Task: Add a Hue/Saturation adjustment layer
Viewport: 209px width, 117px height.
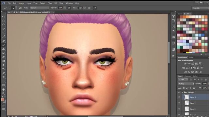Action: [x=184, y=68]
